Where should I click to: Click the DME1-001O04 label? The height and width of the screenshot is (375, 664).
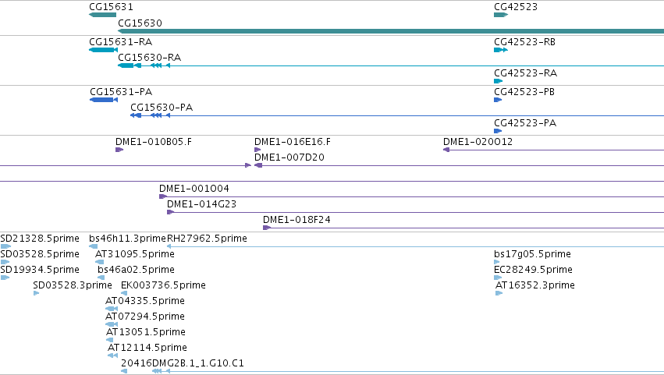[x=194, y=189]
